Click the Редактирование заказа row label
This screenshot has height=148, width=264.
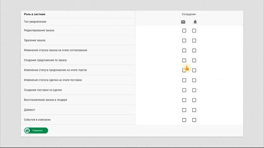(x=39, y=30)
